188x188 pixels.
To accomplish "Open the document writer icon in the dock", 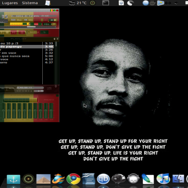I will click(x=88, y=179).
